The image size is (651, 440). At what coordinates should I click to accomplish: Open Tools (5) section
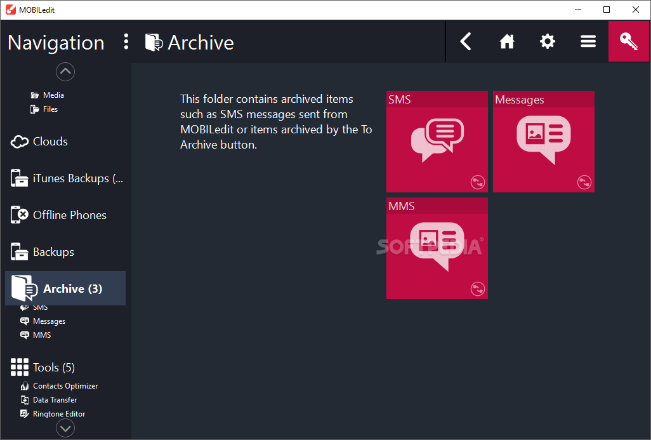(x=43, y=367)
